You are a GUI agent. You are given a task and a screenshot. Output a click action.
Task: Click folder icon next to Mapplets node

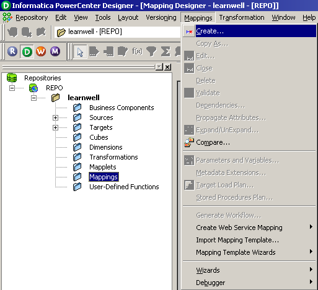click(77, 167)
